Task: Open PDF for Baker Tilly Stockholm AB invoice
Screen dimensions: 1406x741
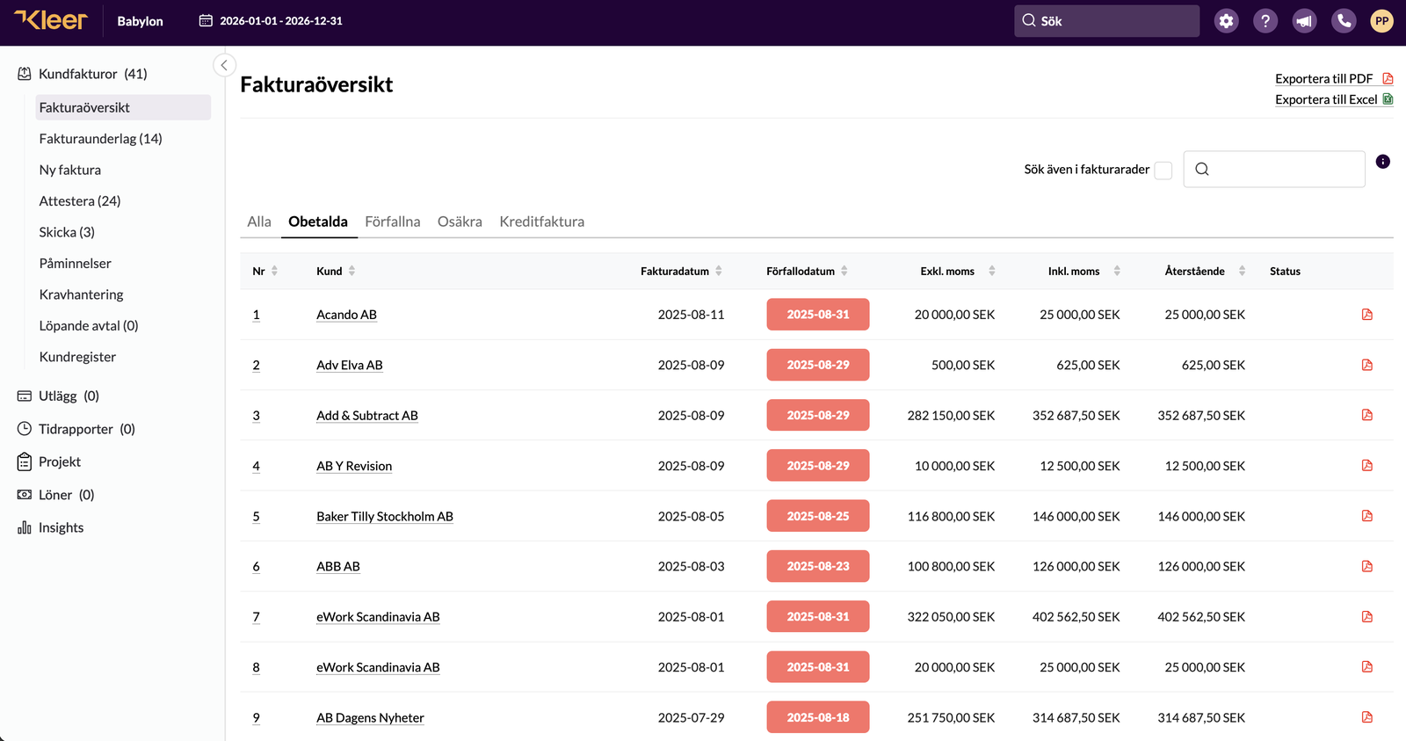Action: tap(1367, 516)
